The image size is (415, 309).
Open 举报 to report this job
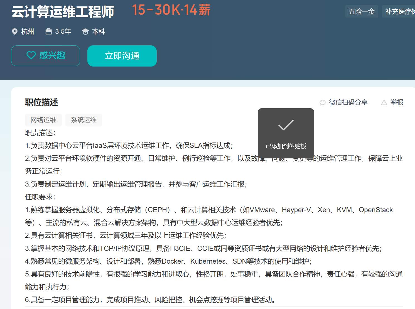396,102
